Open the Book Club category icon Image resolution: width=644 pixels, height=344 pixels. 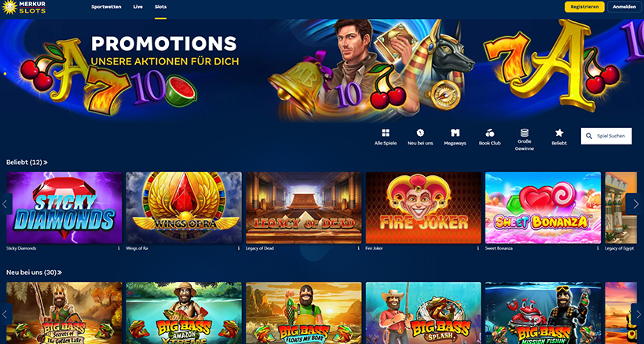489,133
